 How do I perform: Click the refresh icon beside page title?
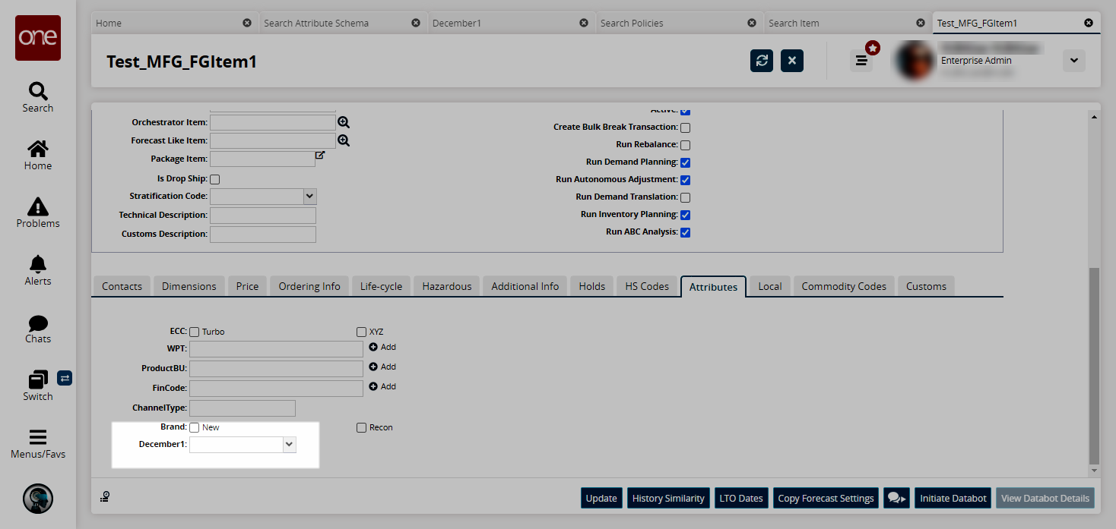pyautogui.click(x=761, y=61)
